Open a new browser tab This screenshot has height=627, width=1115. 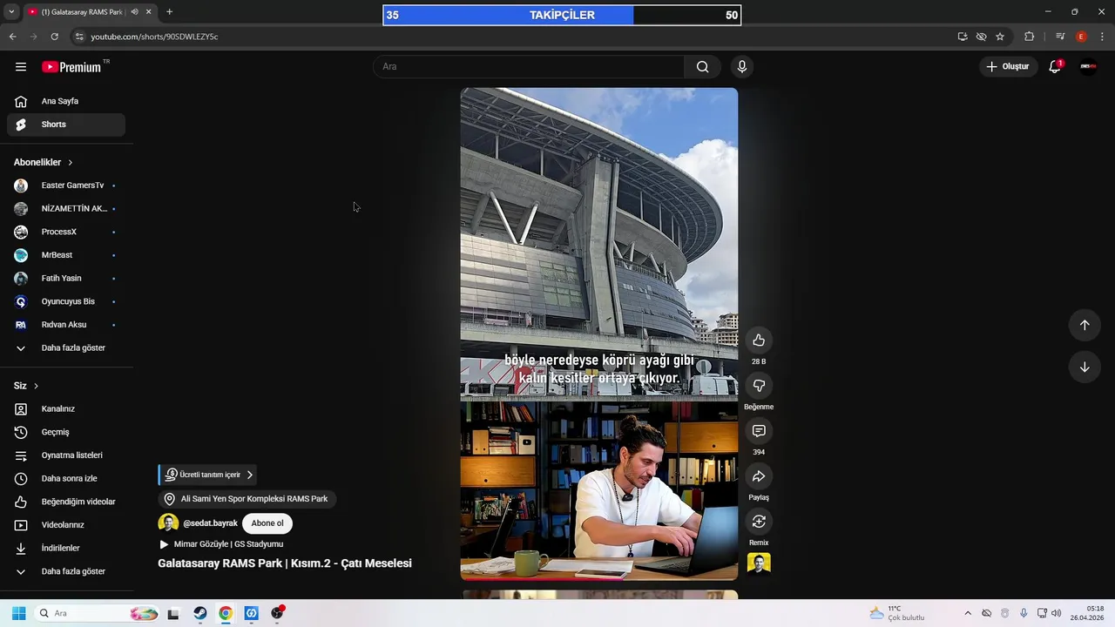(x=169, y=12)
